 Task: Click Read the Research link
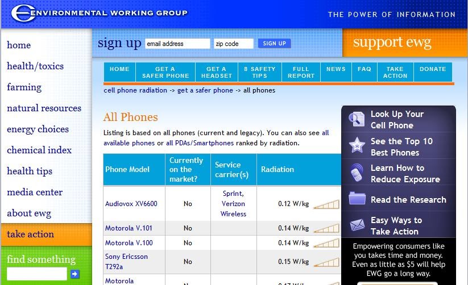408,200
